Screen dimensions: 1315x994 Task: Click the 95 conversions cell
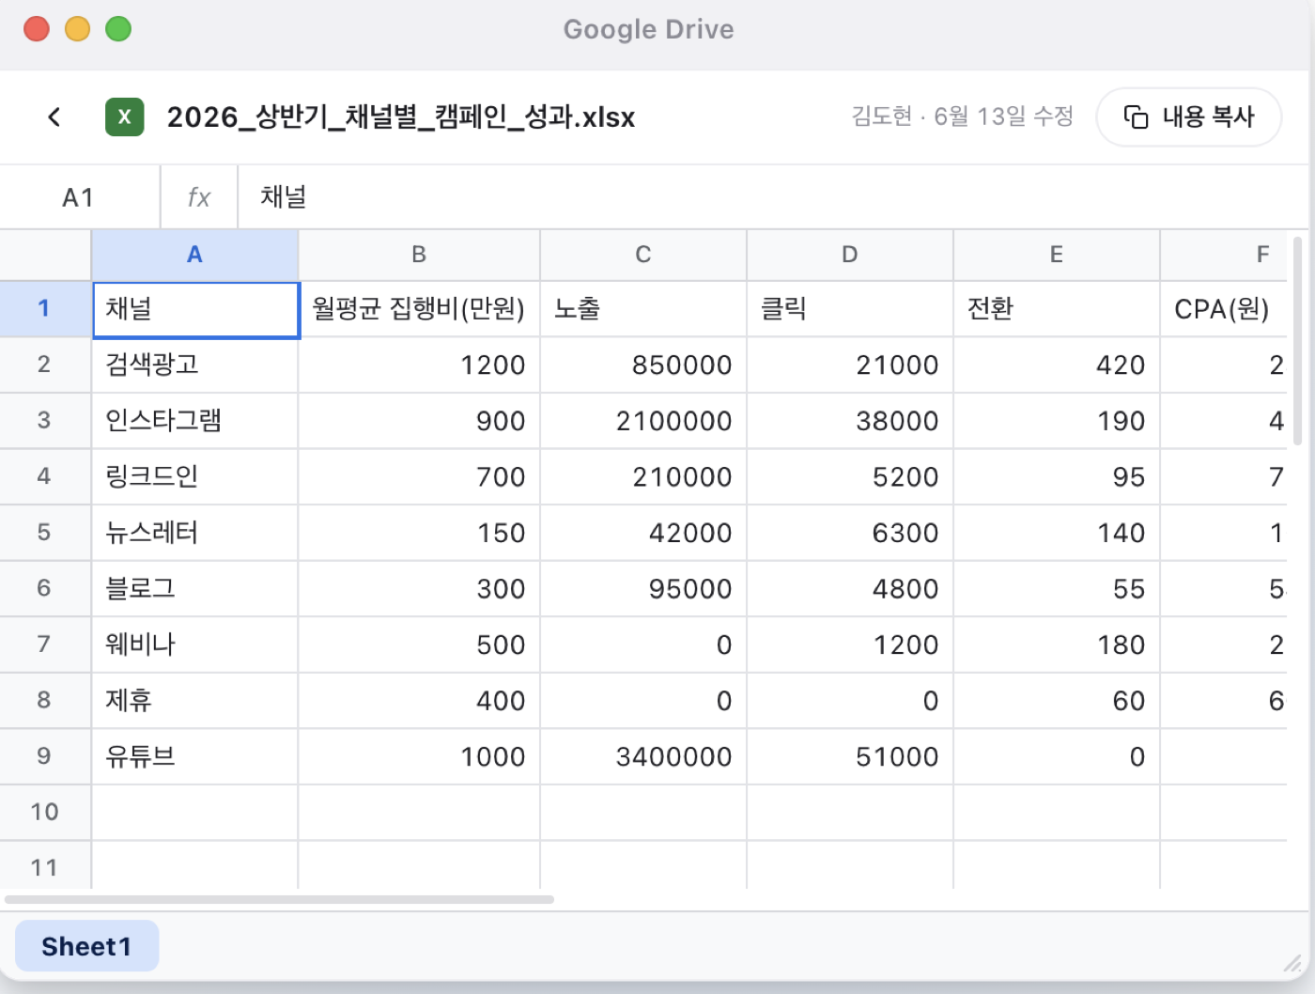(x=1057, y=476)
